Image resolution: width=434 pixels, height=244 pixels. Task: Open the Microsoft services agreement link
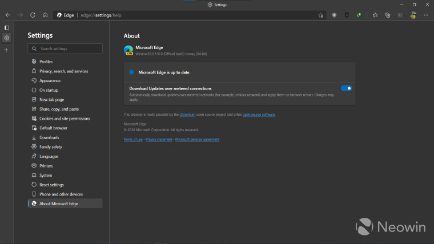tap(197, 139)
